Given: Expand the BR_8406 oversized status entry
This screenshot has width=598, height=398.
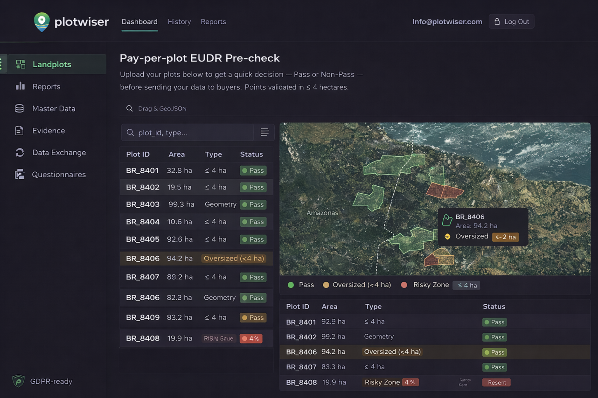Looking at the screenshot, I should click(x=234, y=258).
